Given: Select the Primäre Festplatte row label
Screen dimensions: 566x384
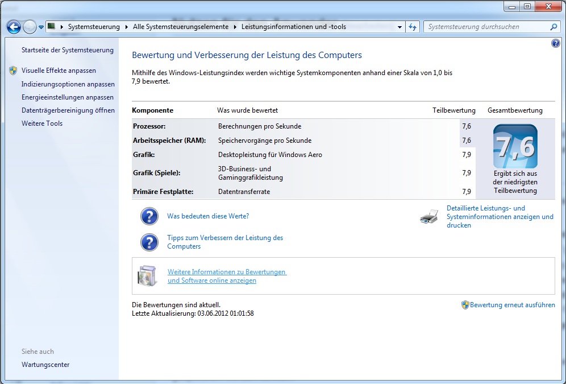Looking at the screenshot, I should coord(163,192).
